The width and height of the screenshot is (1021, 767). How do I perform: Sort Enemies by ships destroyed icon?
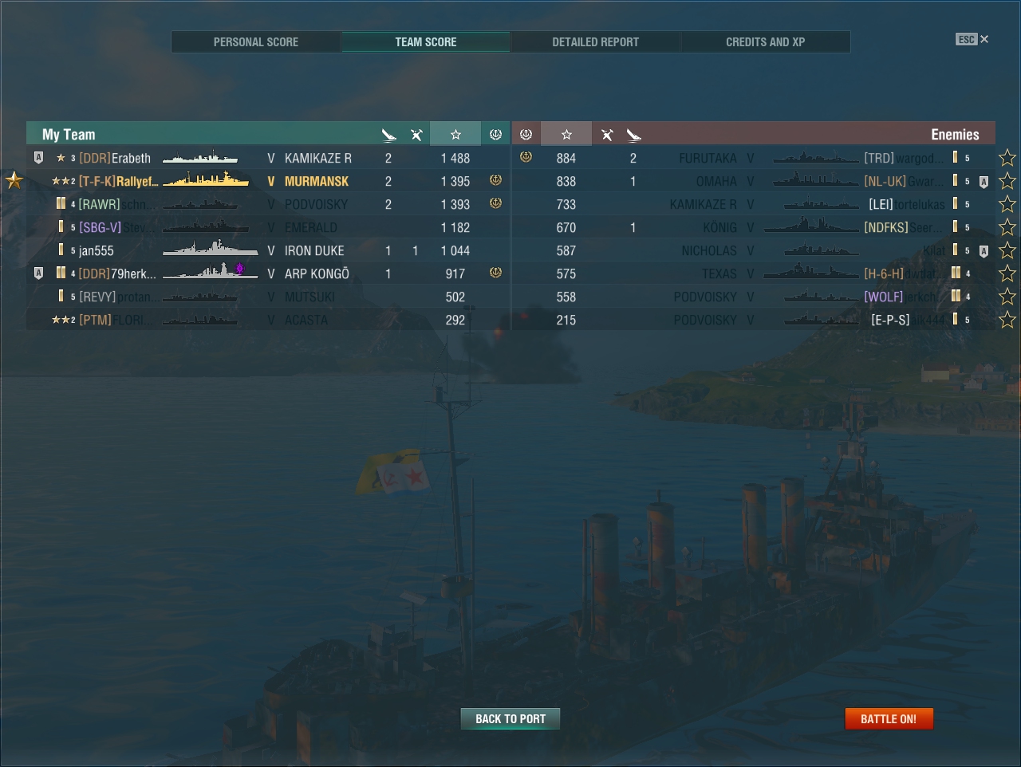coord(633,134)
